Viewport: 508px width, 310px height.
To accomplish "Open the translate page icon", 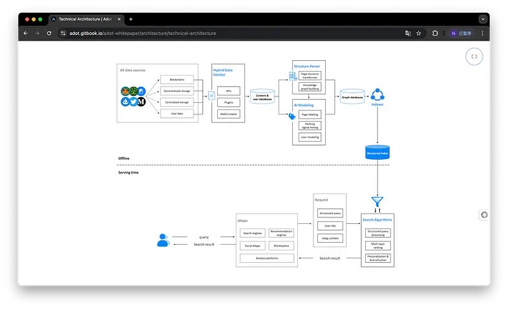I will [x=408, y=33].
